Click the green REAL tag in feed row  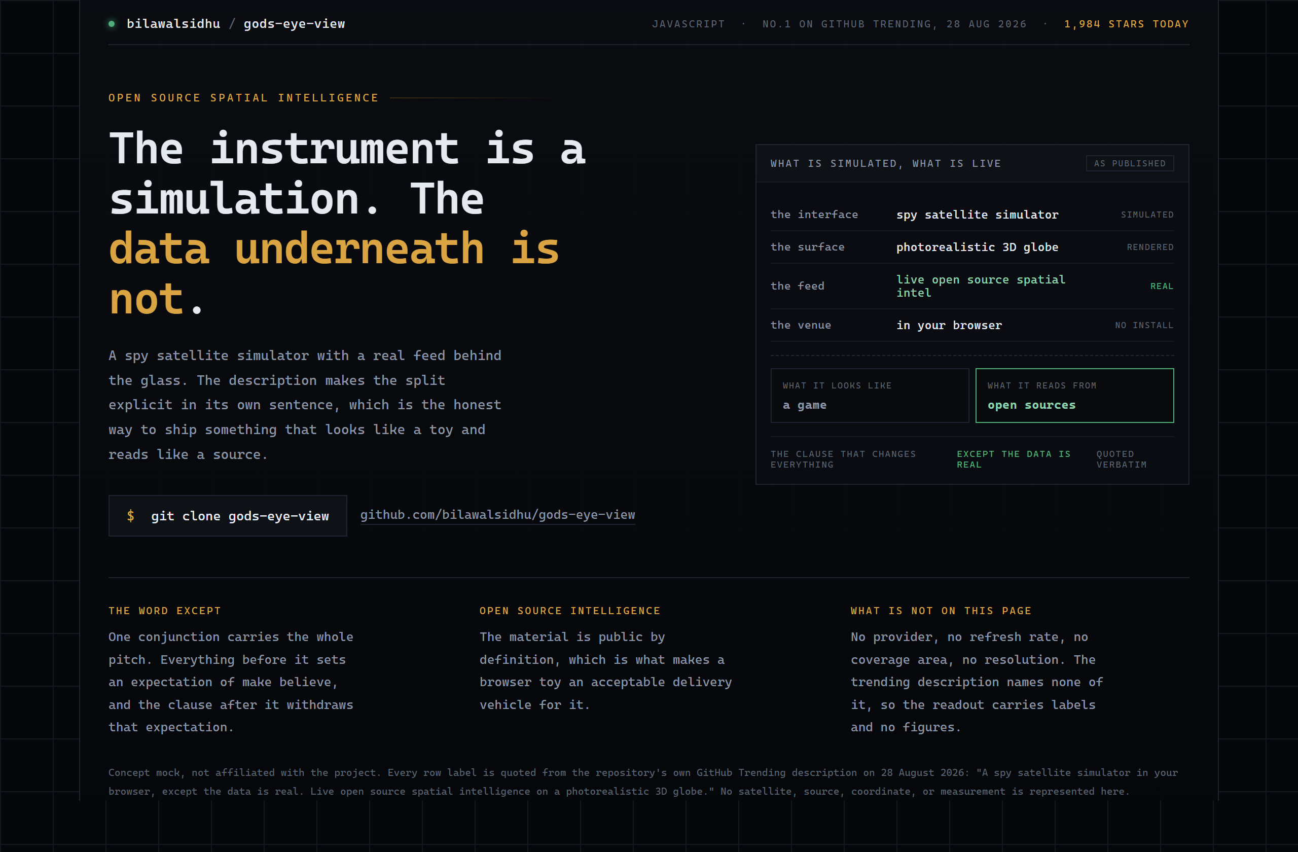click(x=1161, y=286)
